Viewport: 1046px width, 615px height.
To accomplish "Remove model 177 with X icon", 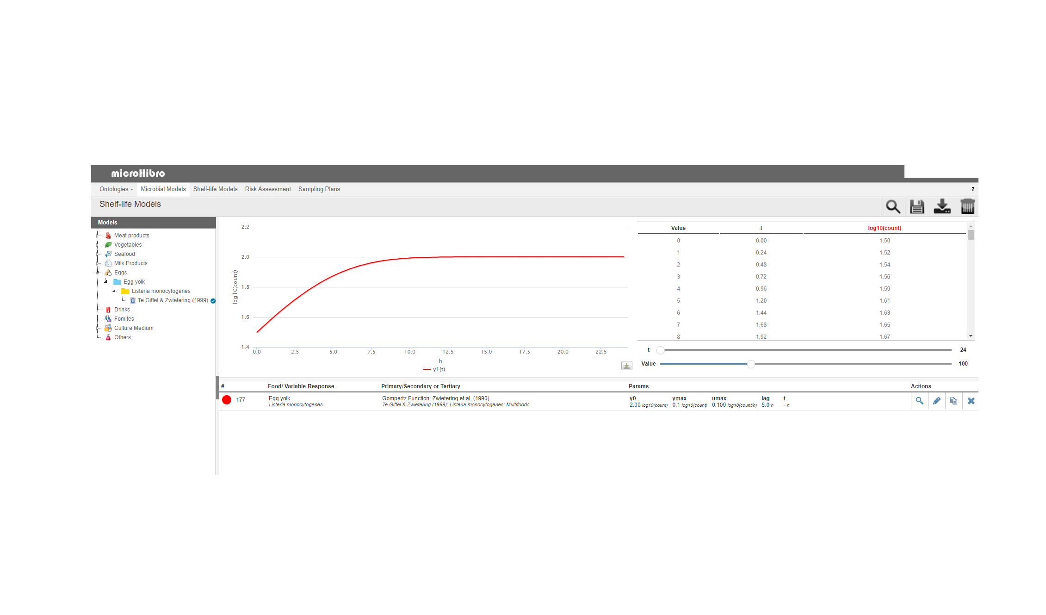I will click(971, 401).
